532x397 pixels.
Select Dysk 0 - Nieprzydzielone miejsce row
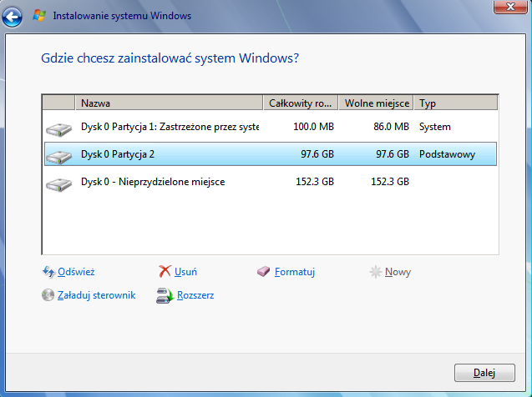pos(271,182)
